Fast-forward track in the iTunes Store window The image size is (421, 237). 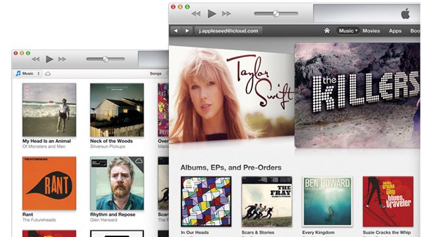point(226,14)
